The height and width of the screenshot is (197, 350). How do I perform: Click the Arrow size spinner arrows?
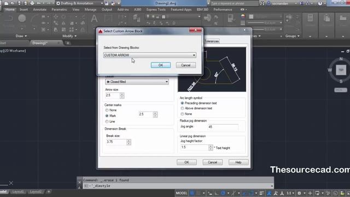(122, 95)
